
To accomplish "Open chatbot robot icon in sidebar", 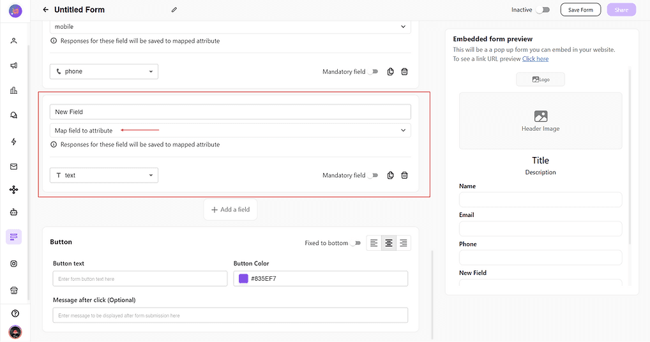I will [13, 212].
